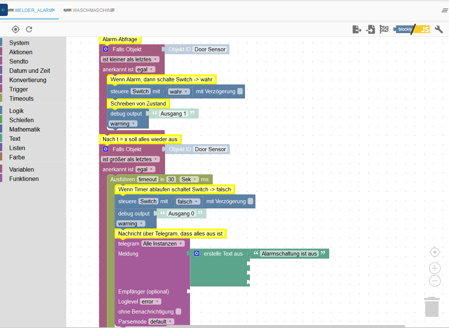Click the horizontal scrollbar at workspace bottom
This screenshot has height=328, width=449.
tap(286, 326)
